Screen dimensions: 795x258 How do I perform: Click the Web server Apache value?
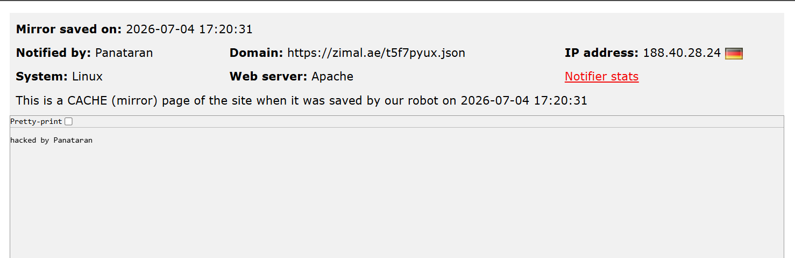(332, 77)
